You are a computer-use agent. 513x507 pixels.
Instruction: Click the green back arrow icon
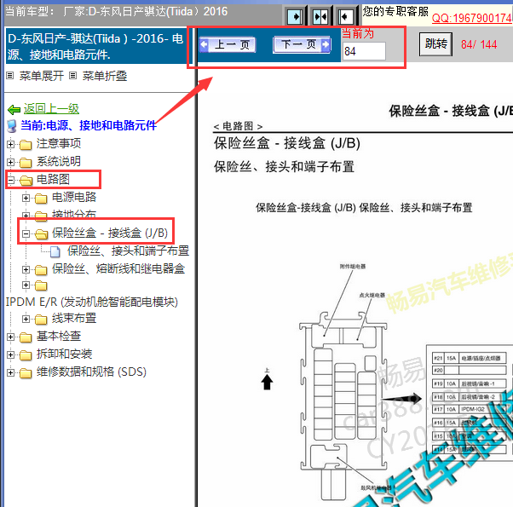[14, 110]
